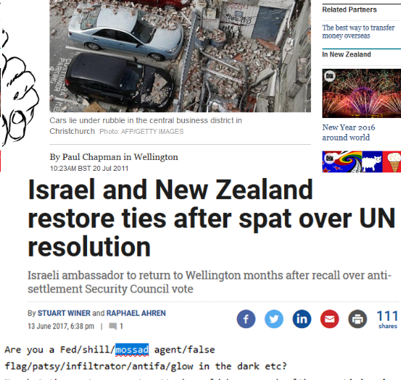The width and height of the screenshot is (401, 380).
Task: Share article on LinkedIn
Action: [302, 319]
